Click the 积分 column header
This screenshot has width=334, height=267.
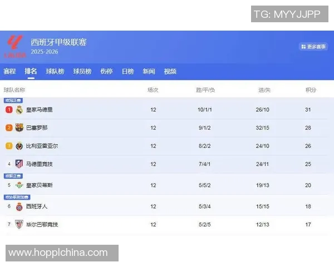[x=311, y=90]
